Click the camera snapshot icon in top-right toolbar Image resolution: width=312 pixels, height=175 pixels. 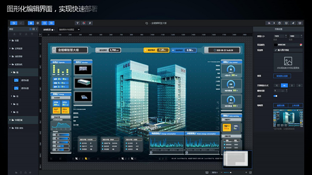tap(269, 23)
